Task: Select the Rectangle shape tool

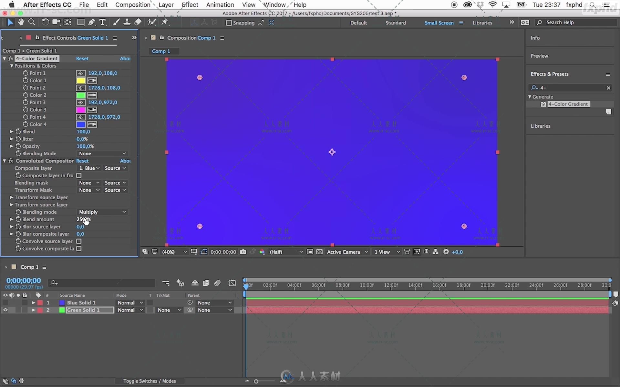Action: 81,22
